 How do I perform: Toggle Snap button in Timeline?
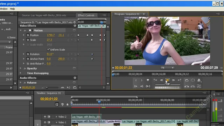pos(57,104)
